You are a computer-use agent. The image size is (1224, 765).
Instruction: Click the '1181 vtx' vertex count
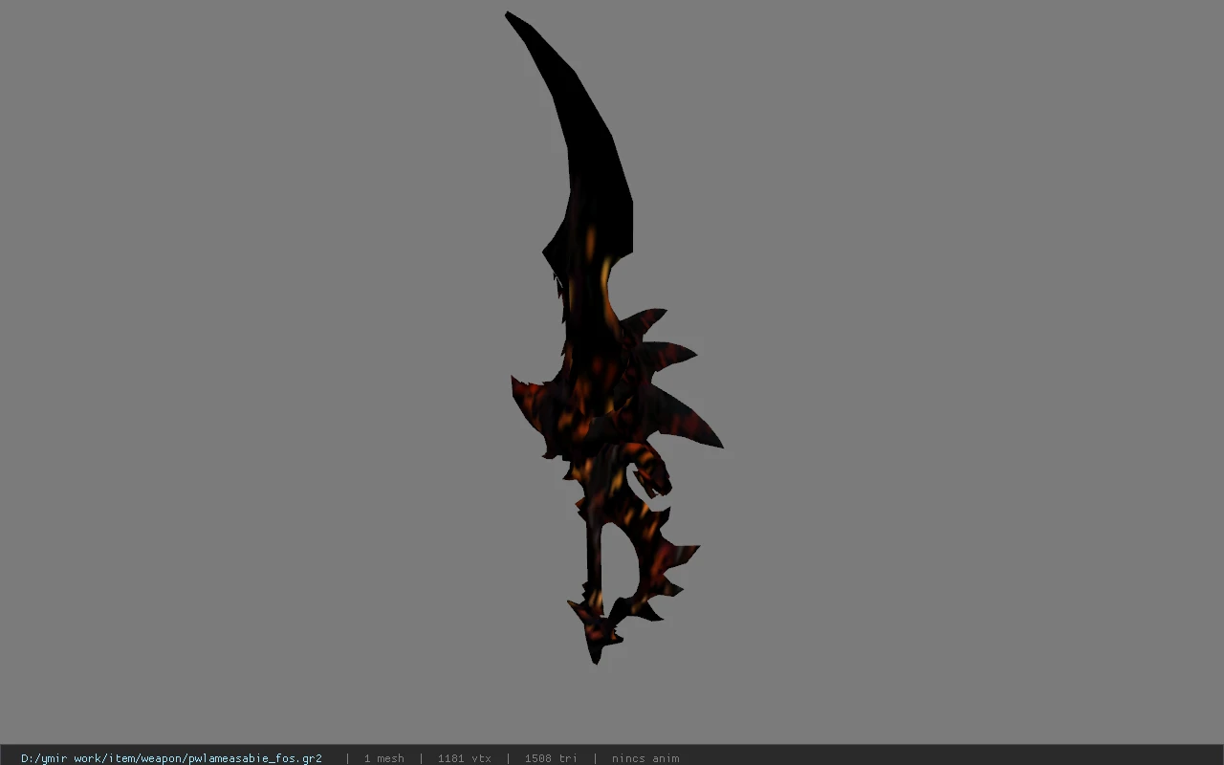coord(464,758)
